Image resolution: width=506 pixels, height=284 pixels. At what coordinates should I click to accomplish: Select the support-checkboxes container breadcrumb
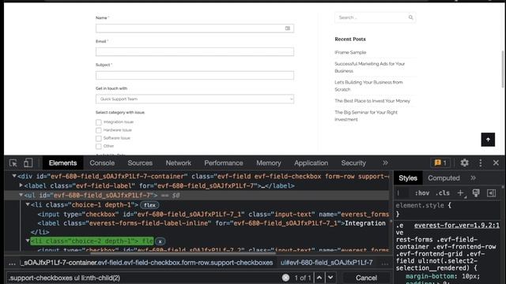146,263
